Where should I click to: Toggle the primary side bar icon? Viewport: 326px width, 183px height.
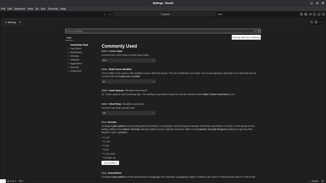pos(315,14)
